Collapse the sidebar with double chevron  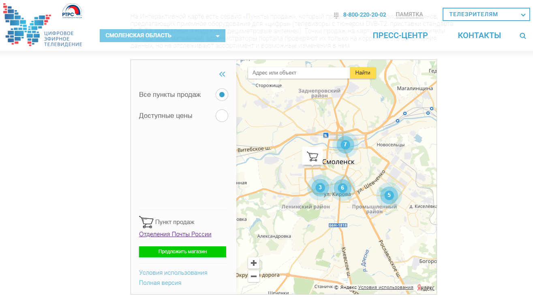(x=222, y=74)
